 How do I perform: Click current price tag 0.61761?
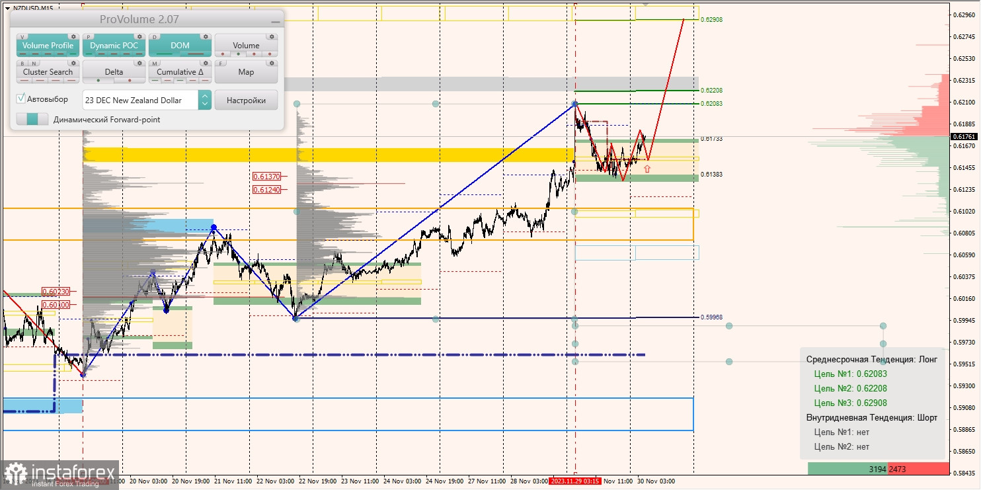(964, 136)
